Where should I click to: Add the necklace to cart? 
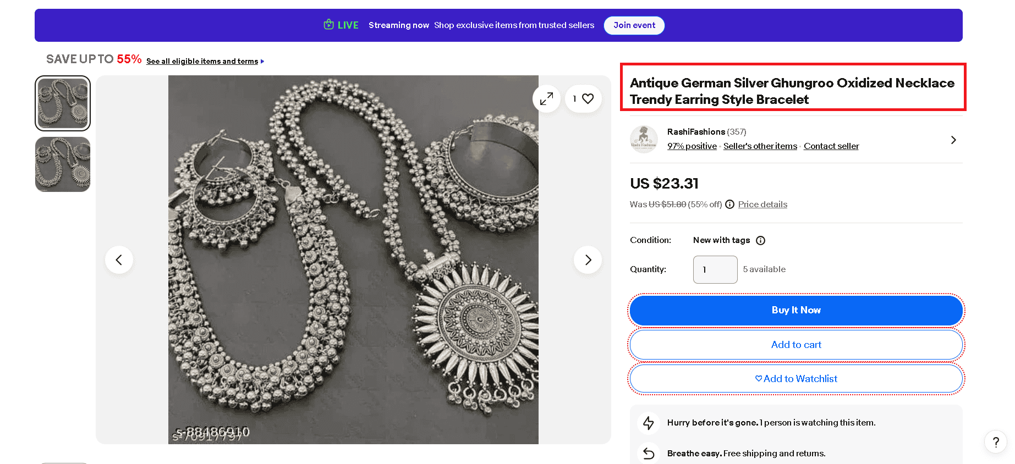coord(795,345)
